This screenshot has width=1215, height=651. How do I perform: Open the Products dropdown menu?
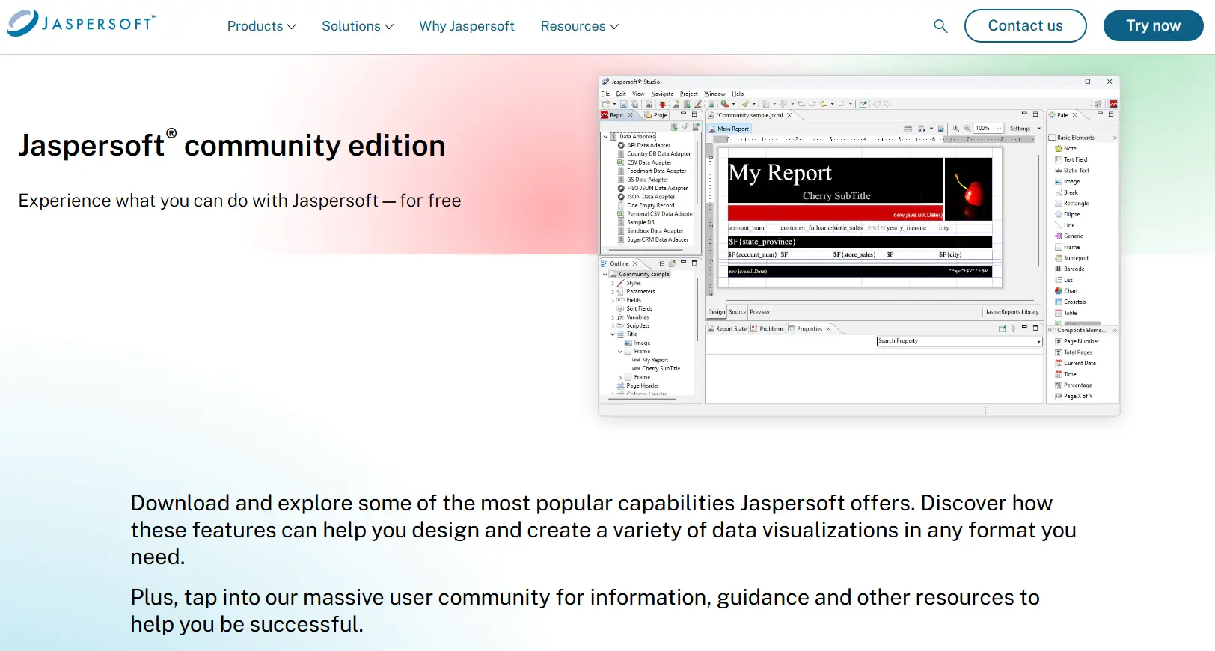(261, 26)
